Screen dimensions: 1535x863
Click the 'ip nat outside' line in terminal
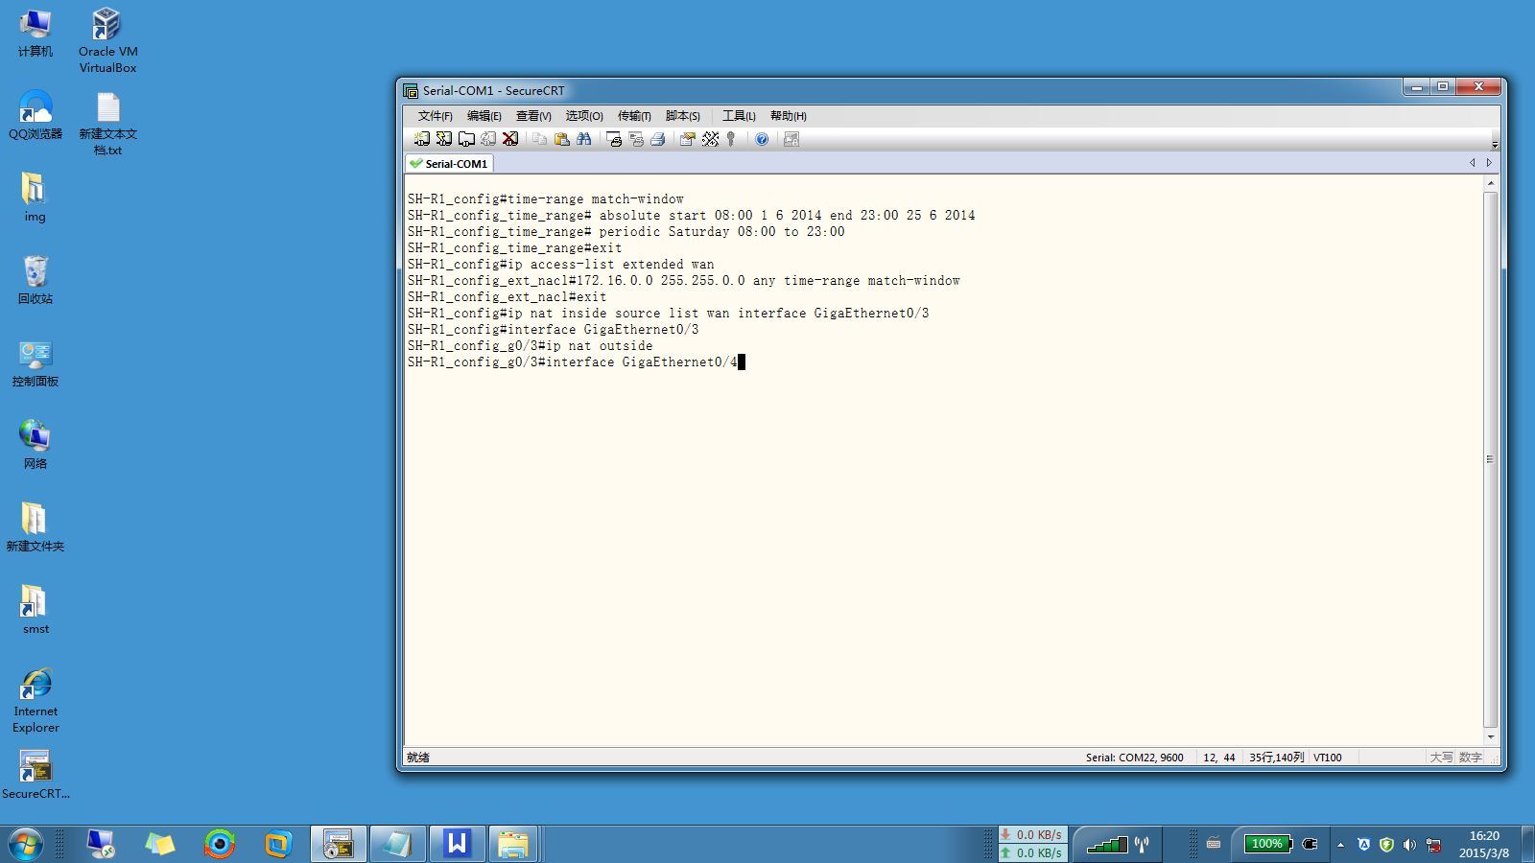pyautogui.click(x=531, y=346)
